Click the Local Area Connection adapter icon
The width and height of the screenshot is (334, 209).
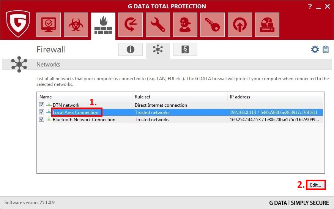coord(49,112)
